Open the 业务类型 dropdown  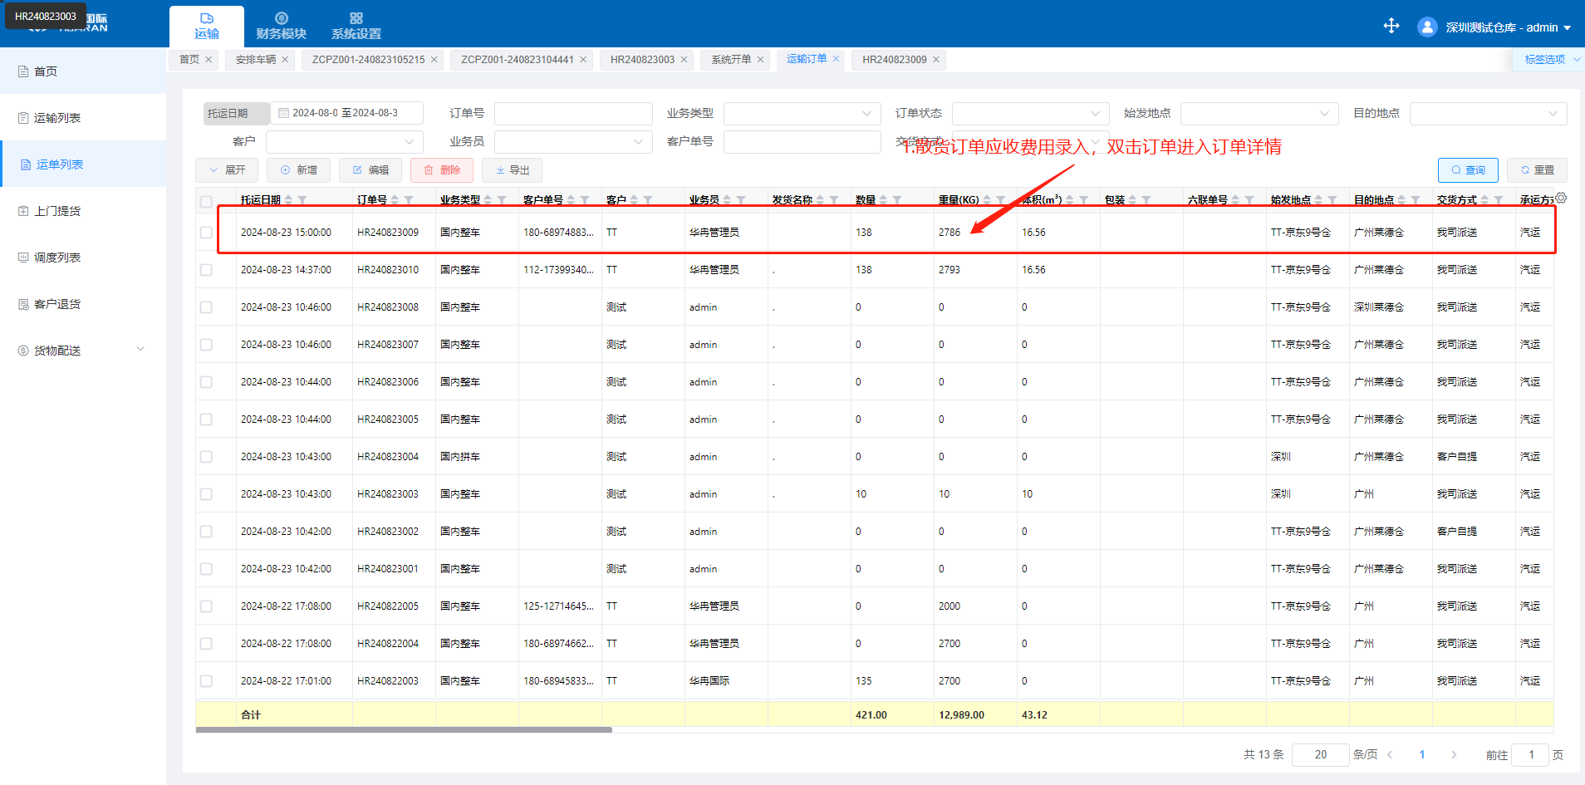802,114
